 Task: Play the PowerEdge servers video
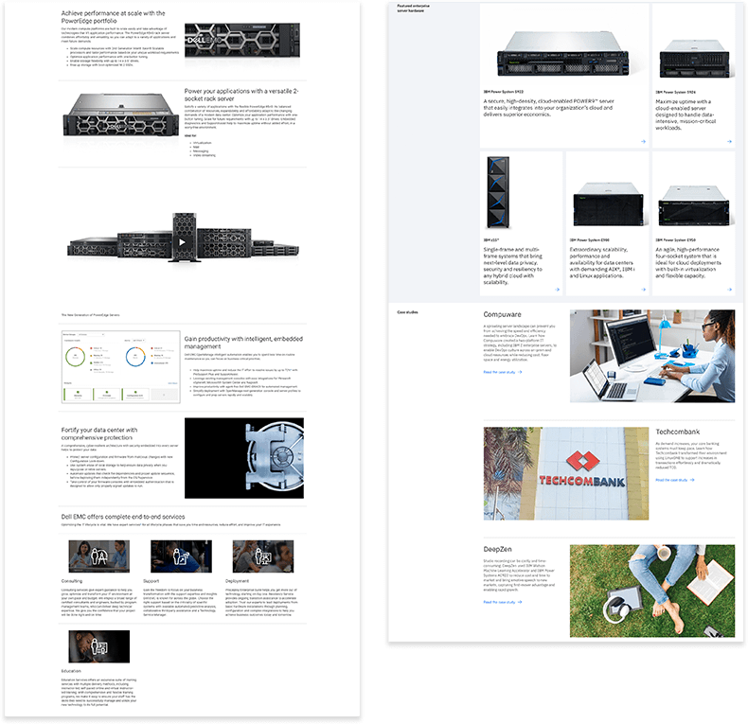tap(182, 242)
